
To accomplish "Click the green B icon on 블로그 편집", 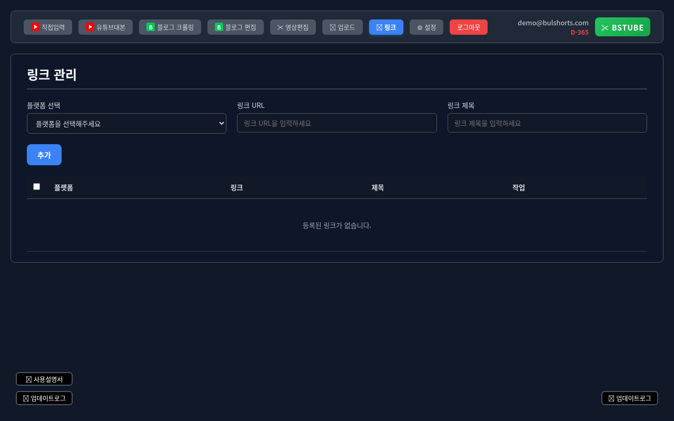I will pyautogui.click(x=219, y=27).
